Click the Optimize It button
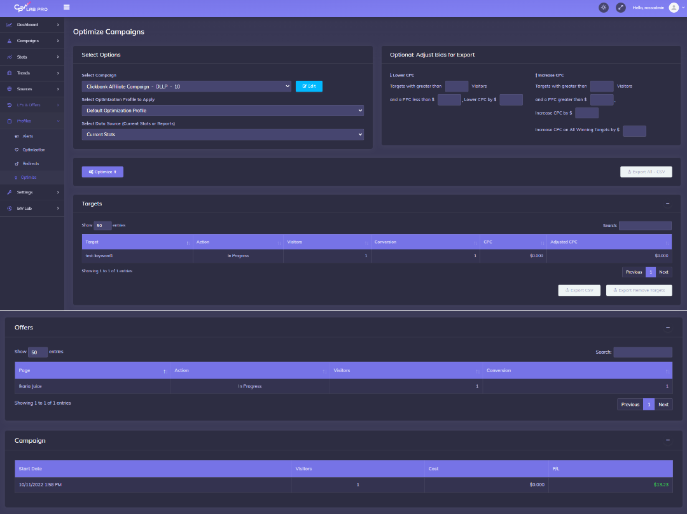 [x=102, y=171]
